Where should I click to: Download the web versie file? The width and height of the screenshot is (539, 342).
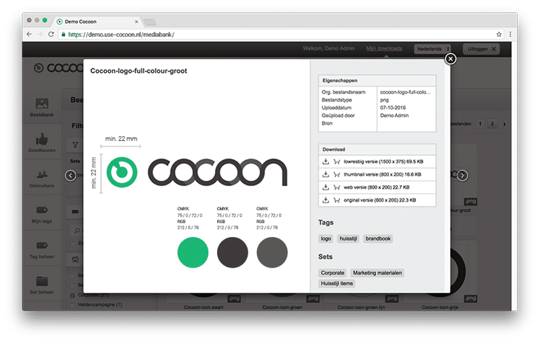(326, 187)
